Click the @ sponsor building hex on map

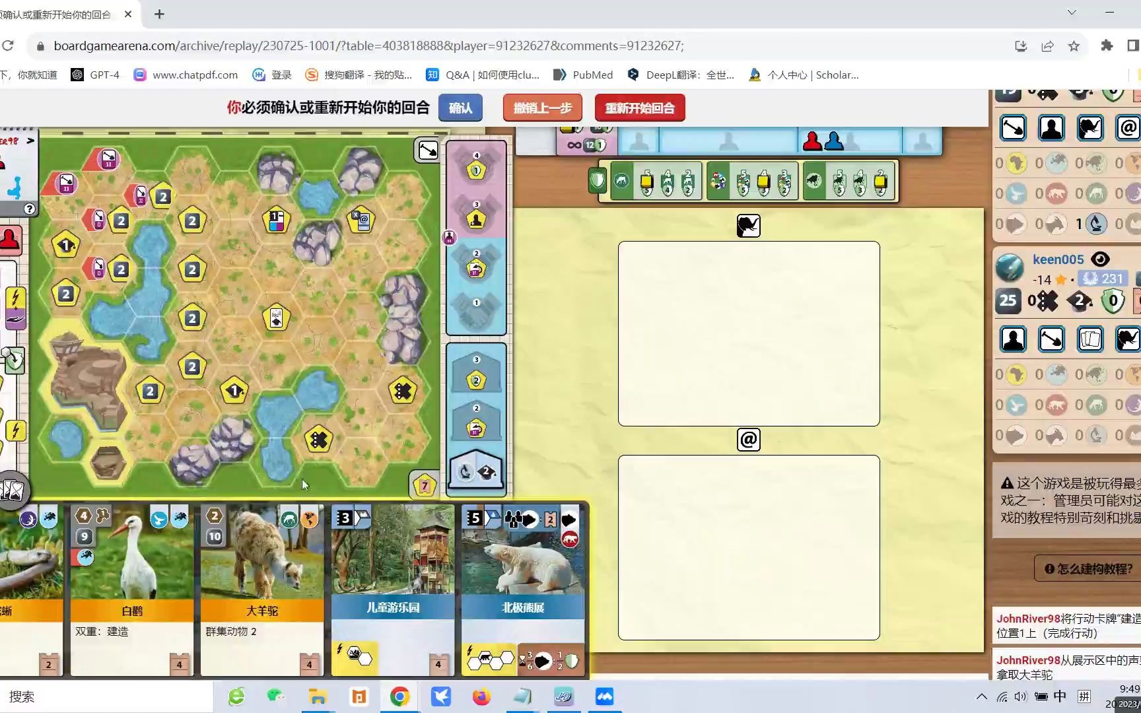(x=361, y=221)
